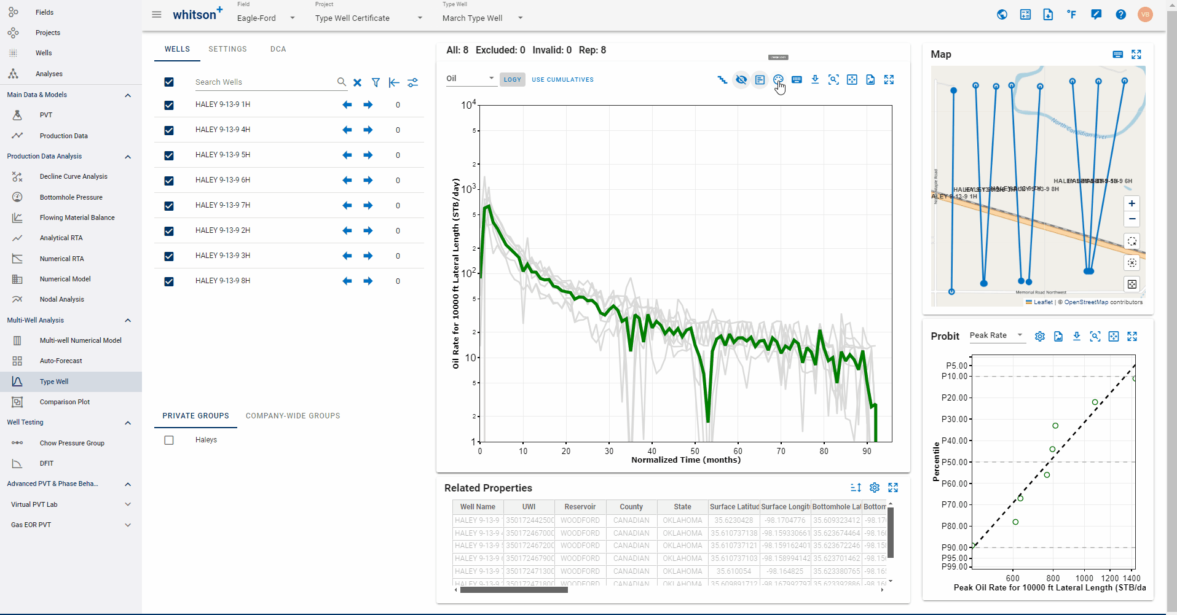This screenshot has height=615, width=1177.
Task: Open the COMPANY-WIDE GROUPS tab
Action: coord(293,416)
